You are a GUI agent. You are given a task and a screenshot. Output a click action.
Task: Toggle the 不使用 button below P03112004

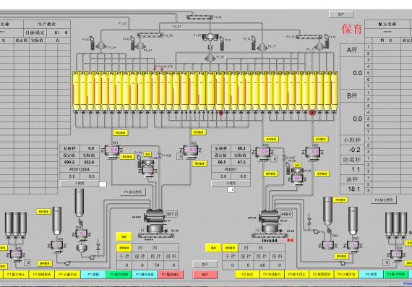coord(80,183)
